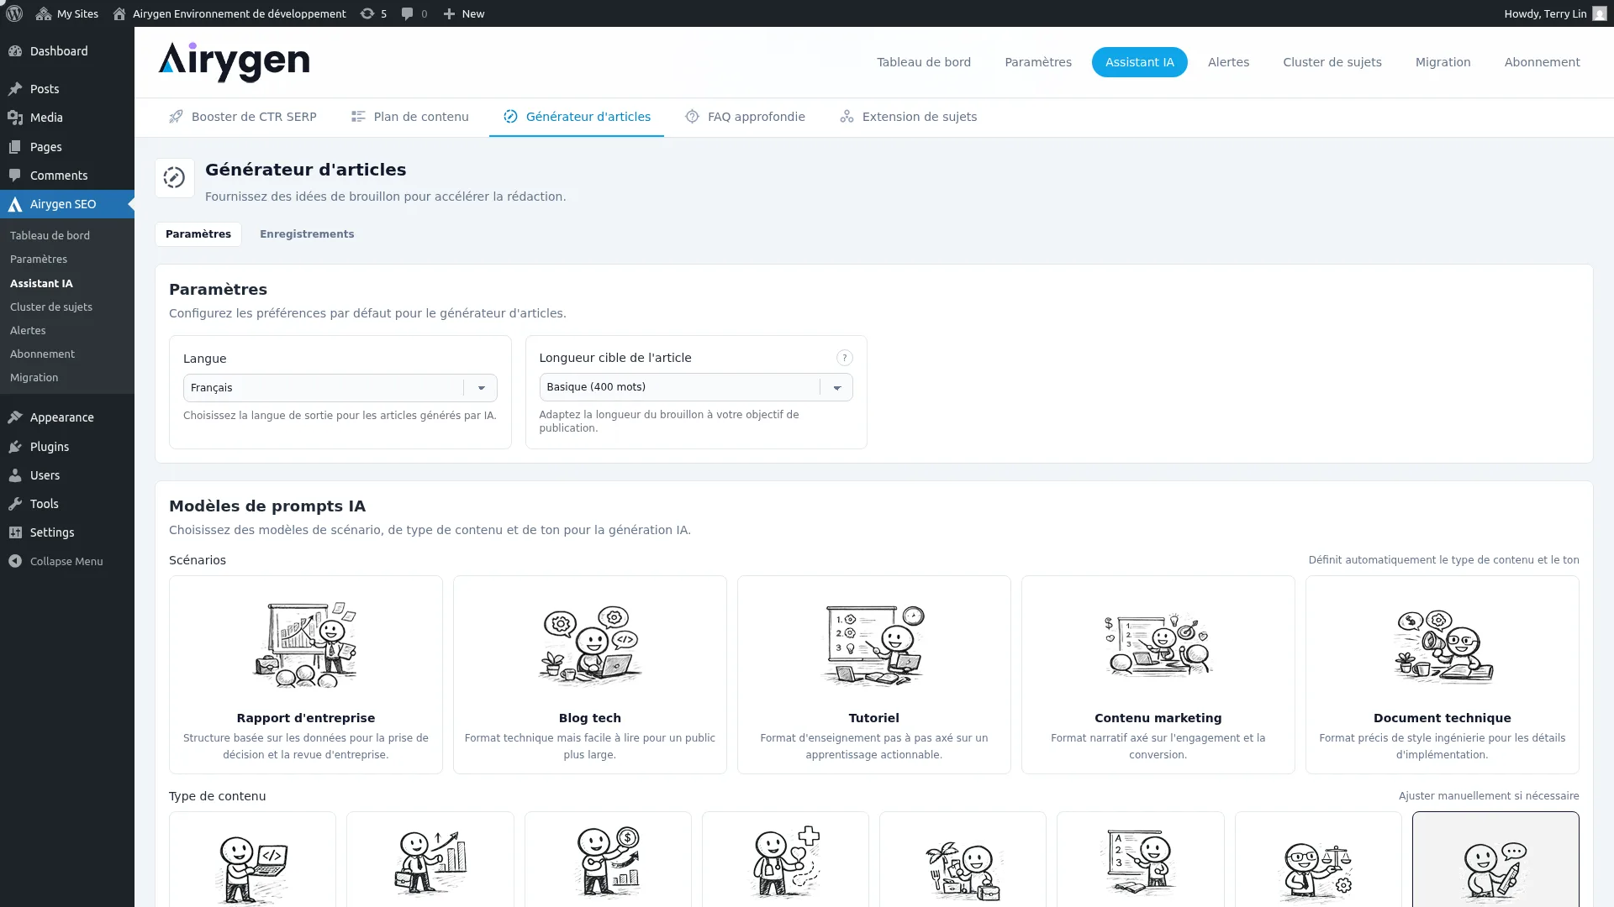The width and height of the screenshot is (1614, 907).
Task: Click the Basique (400 mots) dropdown arrow
Action: pyautogui.click(x=837, y=387)
